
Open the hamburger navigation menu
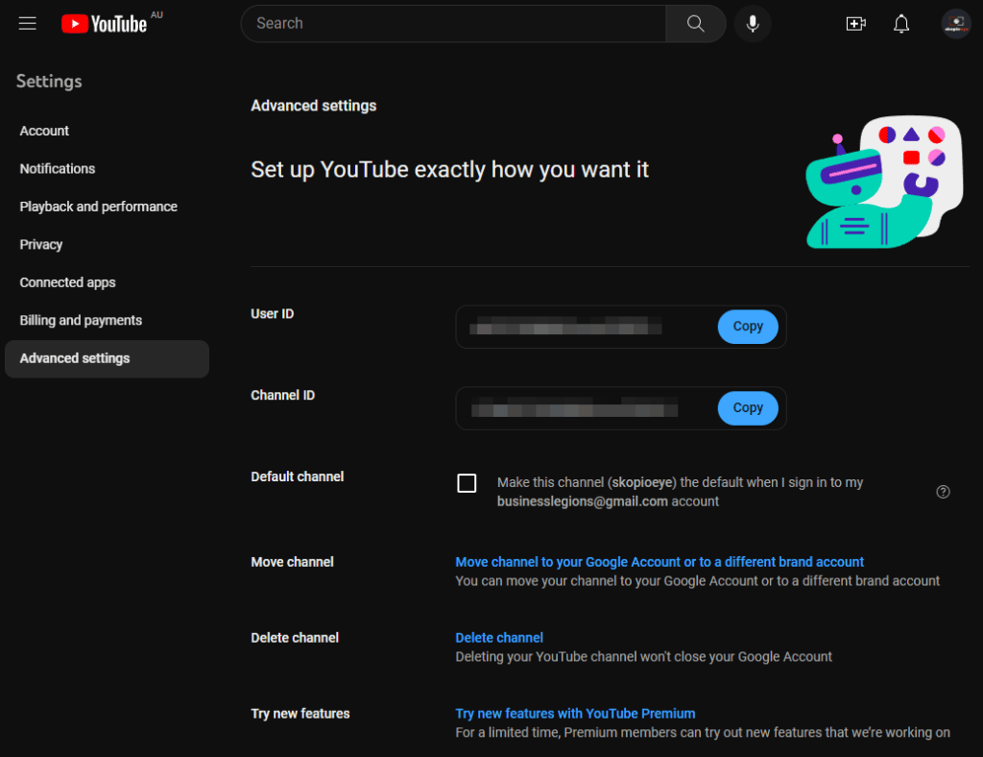27,23
